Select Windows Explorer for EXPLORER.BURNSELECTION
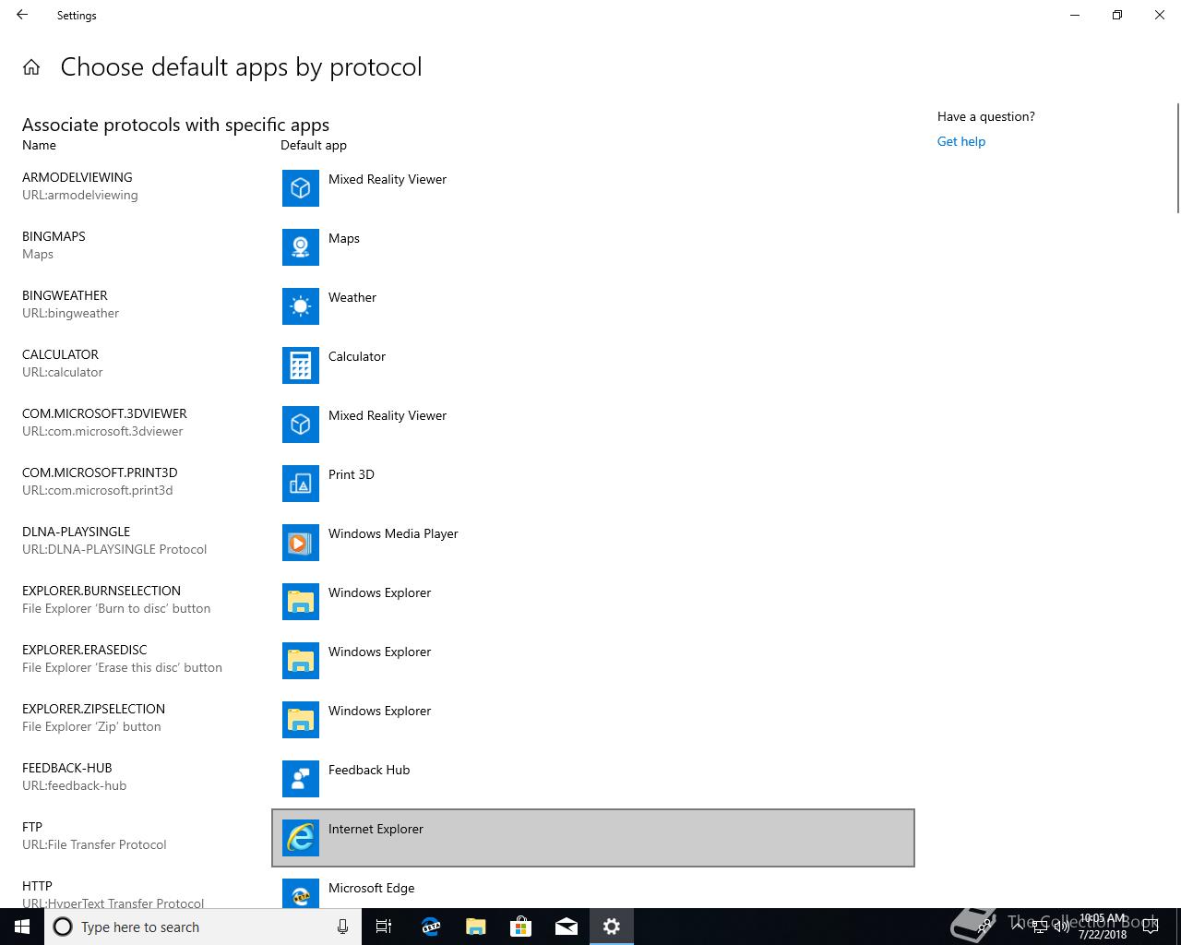The height and width of the screenshot is (945, 1181). [x=379, y=593]
